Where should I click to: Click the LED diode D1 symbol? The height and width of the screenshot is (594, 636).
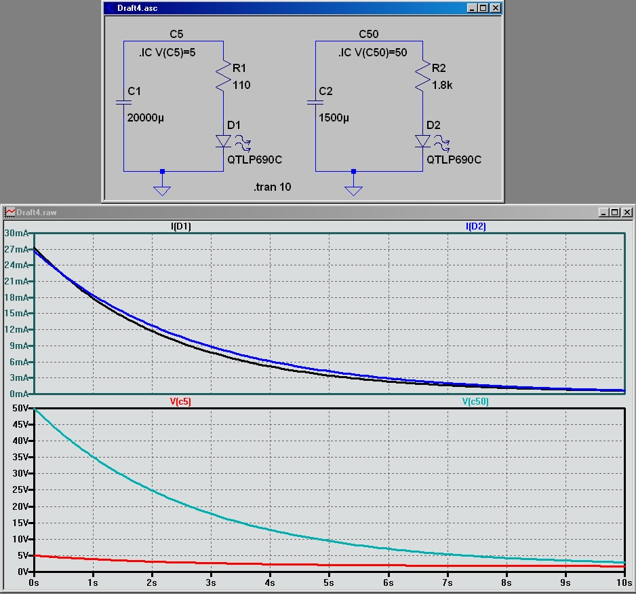pyautogui.click(x=224, y=141)
